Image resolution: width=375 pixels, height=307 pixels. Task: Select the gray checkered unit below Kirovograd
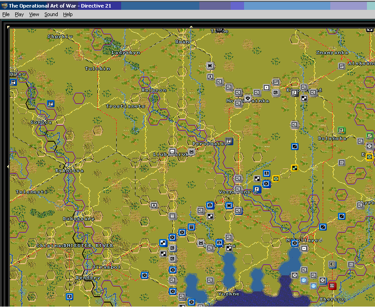click(304, 98)
